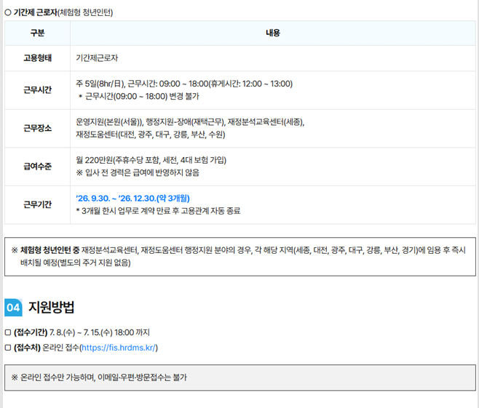Click the 체험형 청년인턴 중 notice box
The height and width of the screenshot is (408, 479).
[x=240, y=257]
